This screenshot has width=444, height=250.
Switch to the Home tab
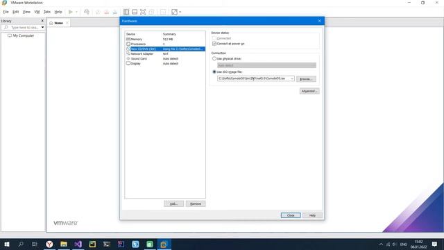coord(58,23)
